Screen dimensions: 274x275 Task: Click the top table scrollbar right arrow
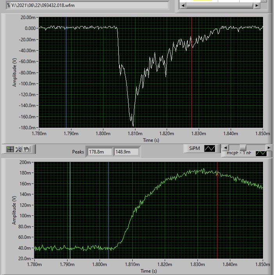point(256,5)
